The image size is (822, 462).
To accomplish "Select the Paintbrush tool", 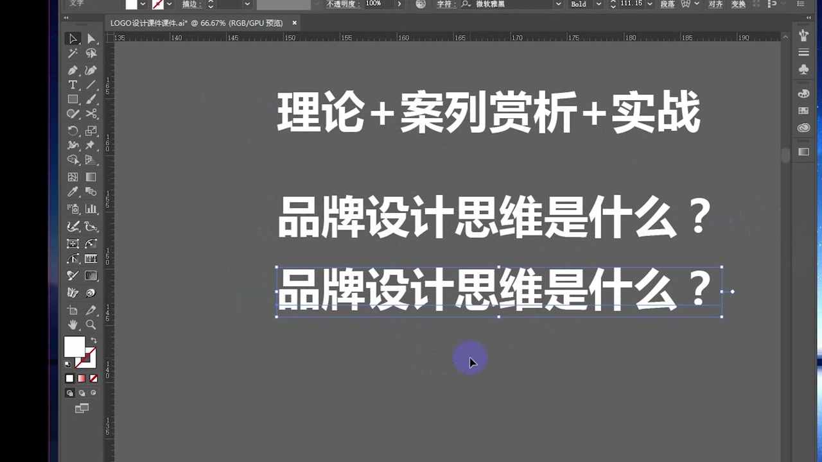I will coord(91,99).
